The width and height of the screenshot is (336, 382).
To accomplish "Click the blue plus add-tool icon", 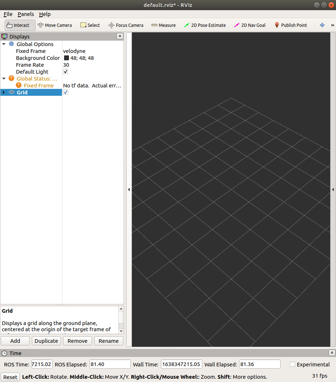I will (322, 25).
